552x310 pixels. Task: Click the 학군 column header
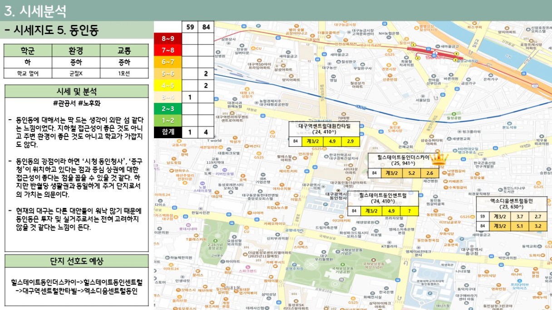28,50
